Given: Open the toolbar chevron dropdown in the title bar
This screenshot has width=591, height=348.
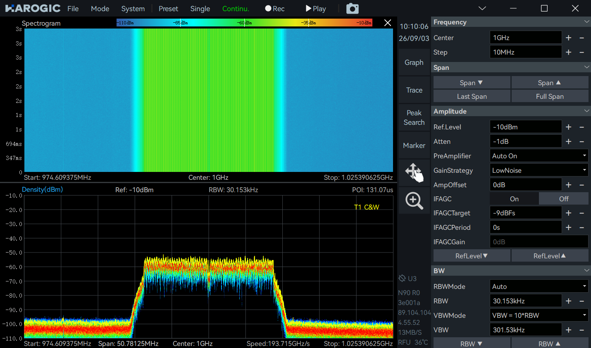Looking at the screenshot, I should pos(482,8).
